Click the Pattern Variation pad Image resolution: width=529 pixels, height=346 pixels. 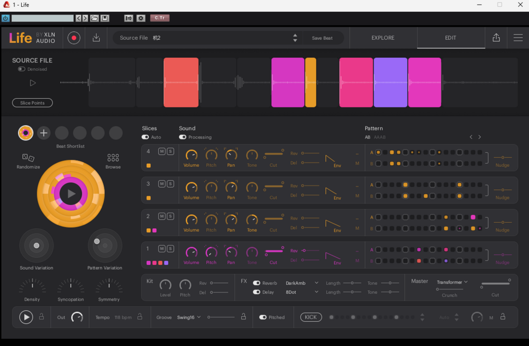click(105, 245)
